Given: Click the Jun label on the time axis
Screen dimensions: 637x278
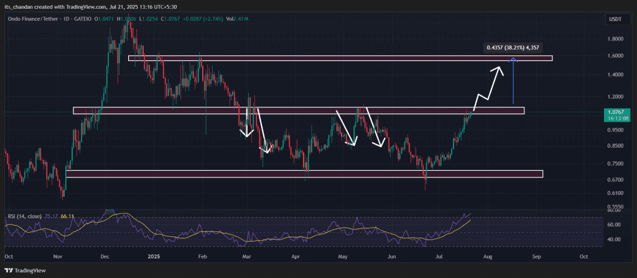Looking at the screenshot, I should [392, 257].
